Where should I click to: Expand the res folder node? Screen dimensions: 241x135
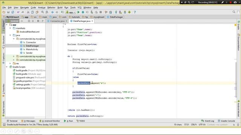coord(10,63)
